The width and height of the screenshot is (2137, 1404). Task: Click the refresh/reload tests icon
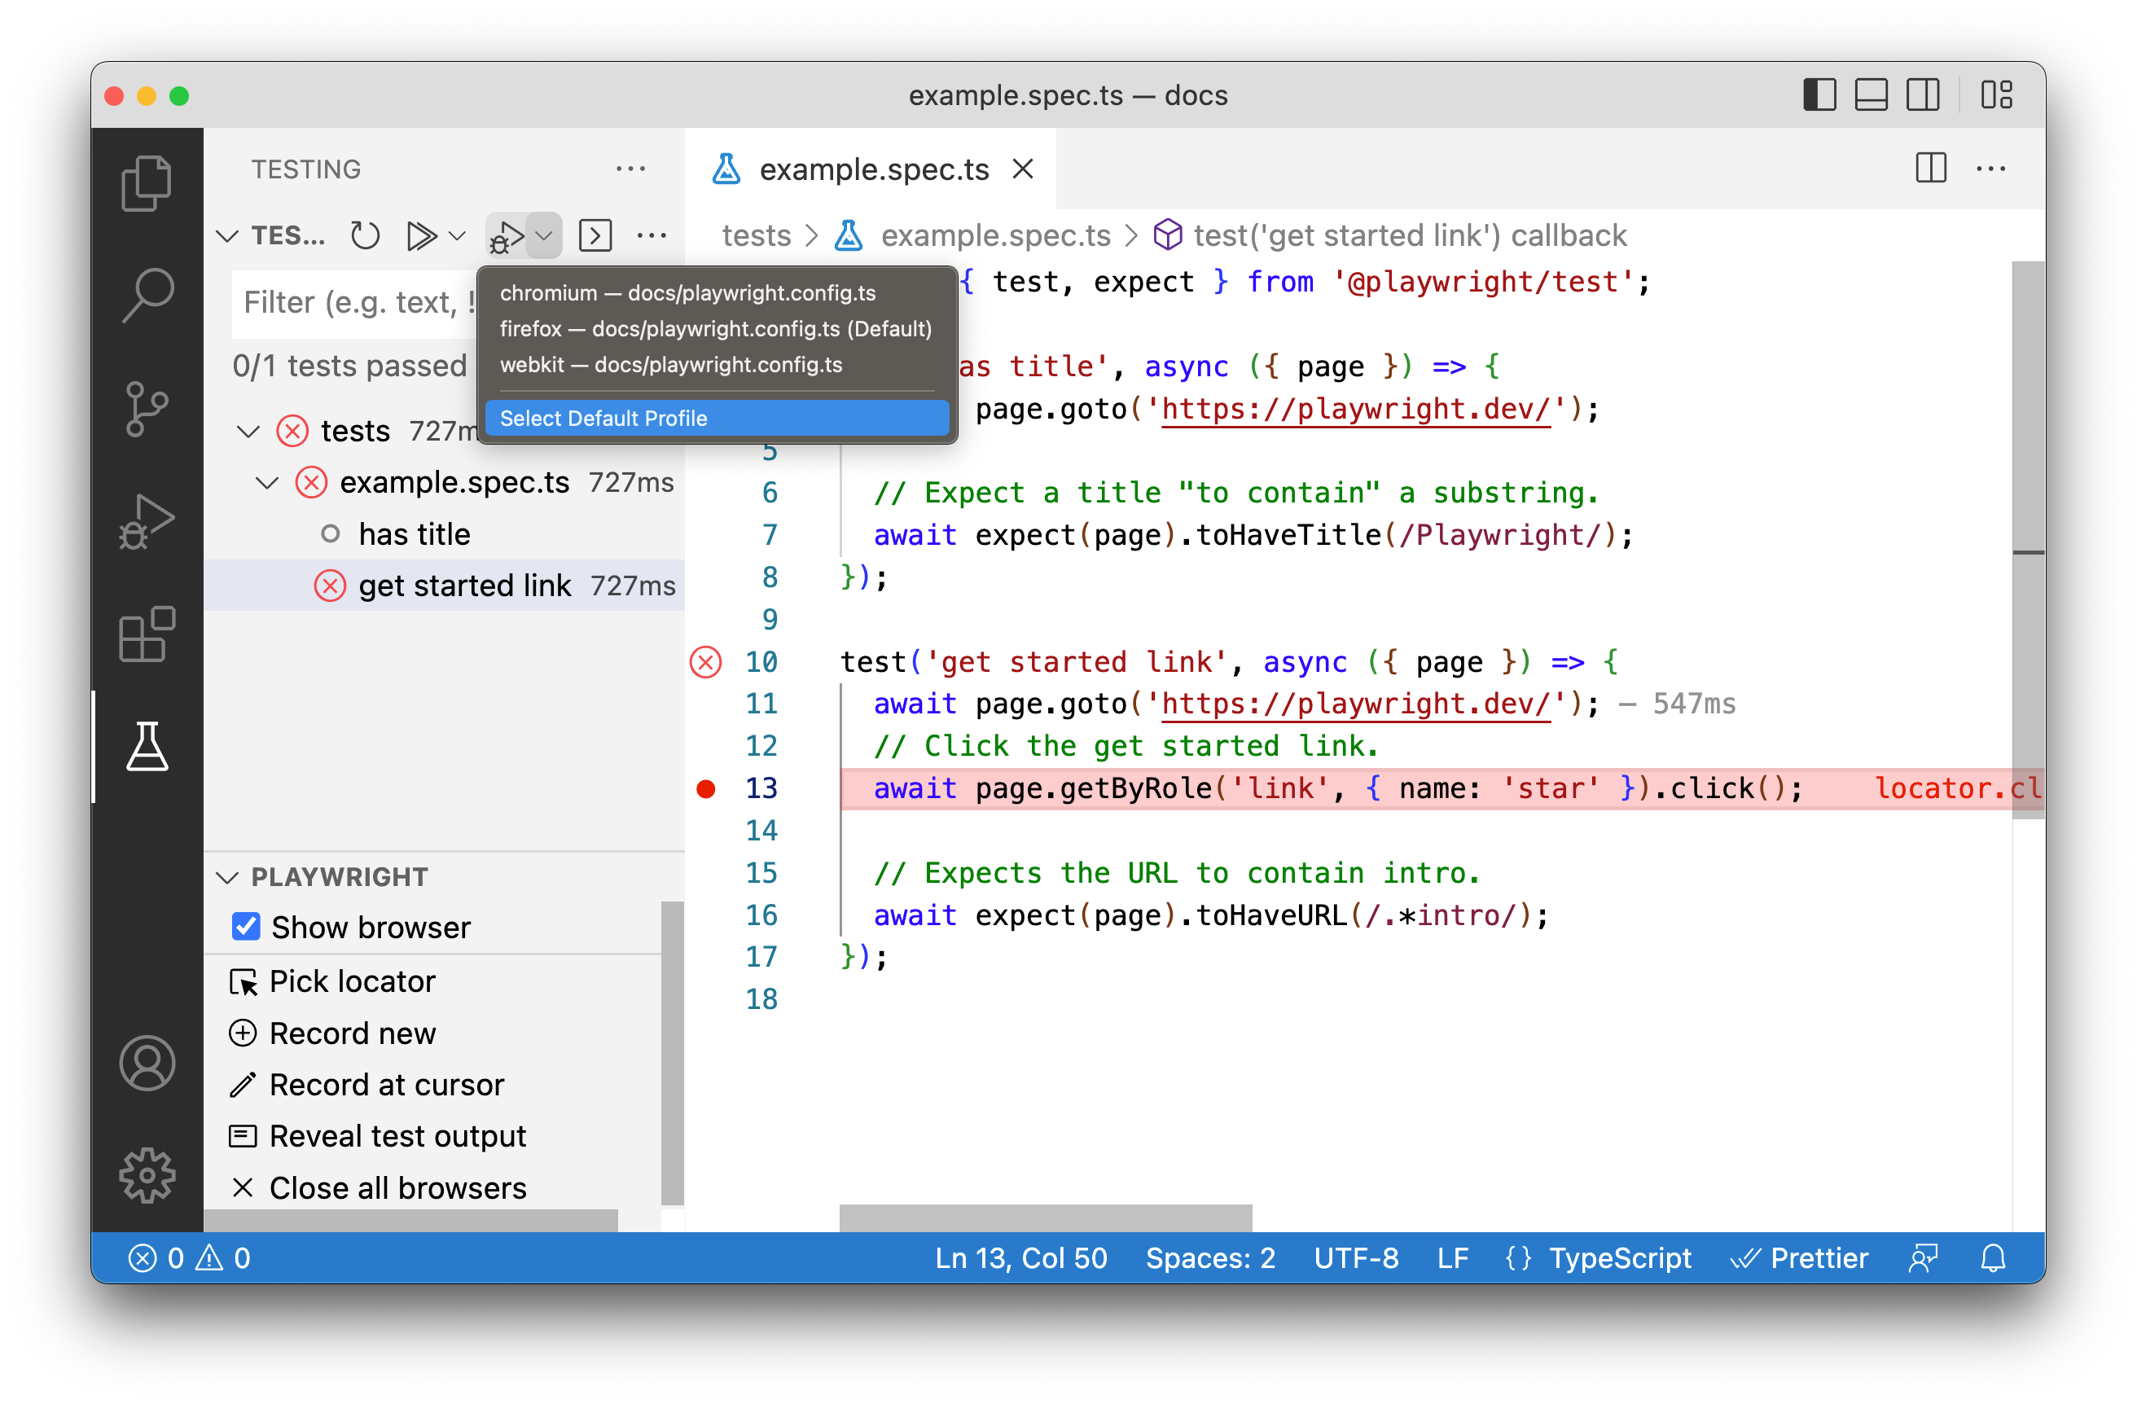click(x=366, y=235)
